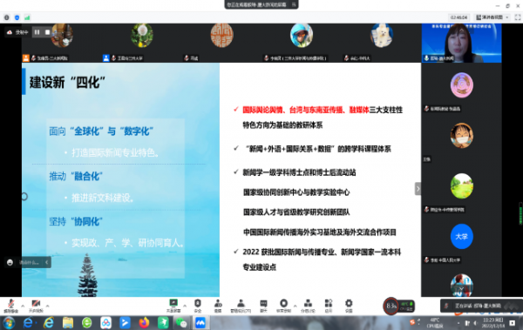Enter fullscreen mode with top-right icon
523x330 pixels.
pos(518,17)
